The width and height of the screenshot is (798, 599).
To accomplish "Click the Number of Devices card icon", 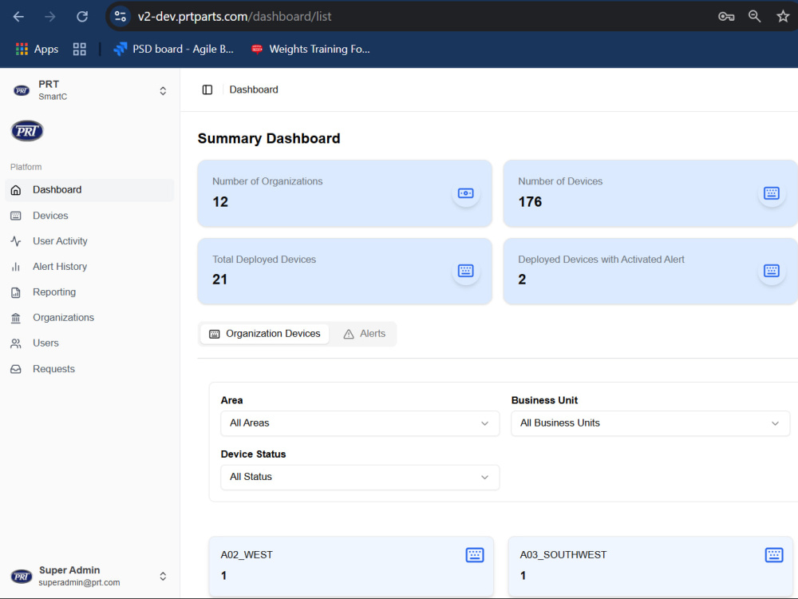I will click(772, 193).
